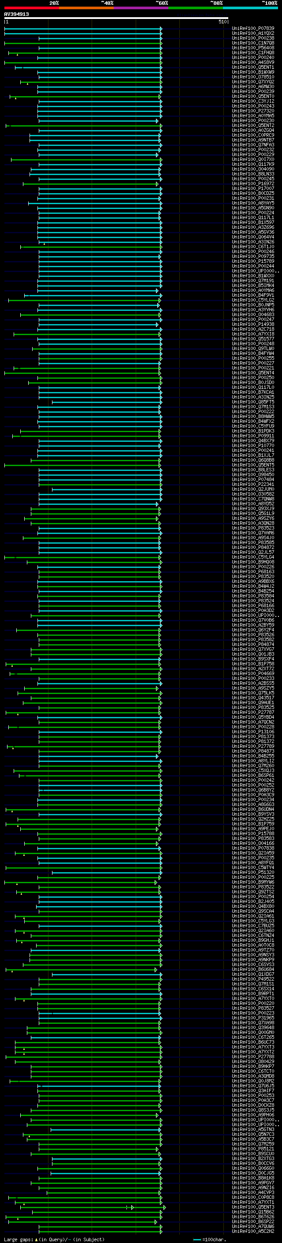The image size is (282, 1243).
Task: Click the white query sequence bar
Action: pyautogui.click(x=116, y=19)
